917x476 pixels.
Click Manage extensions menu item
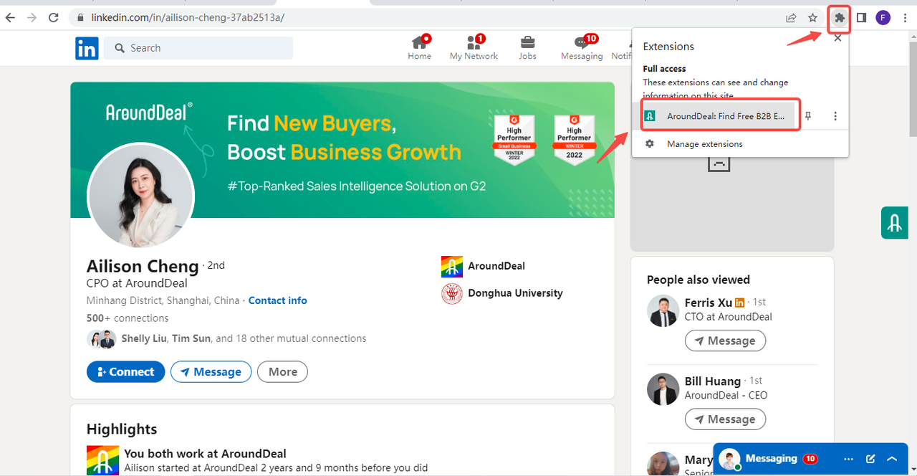click(x=704, y=144)
